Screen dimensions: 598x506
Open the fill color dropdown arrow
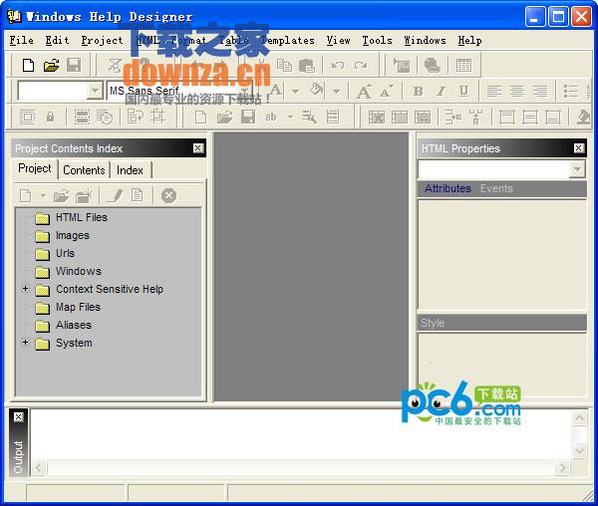336,91
